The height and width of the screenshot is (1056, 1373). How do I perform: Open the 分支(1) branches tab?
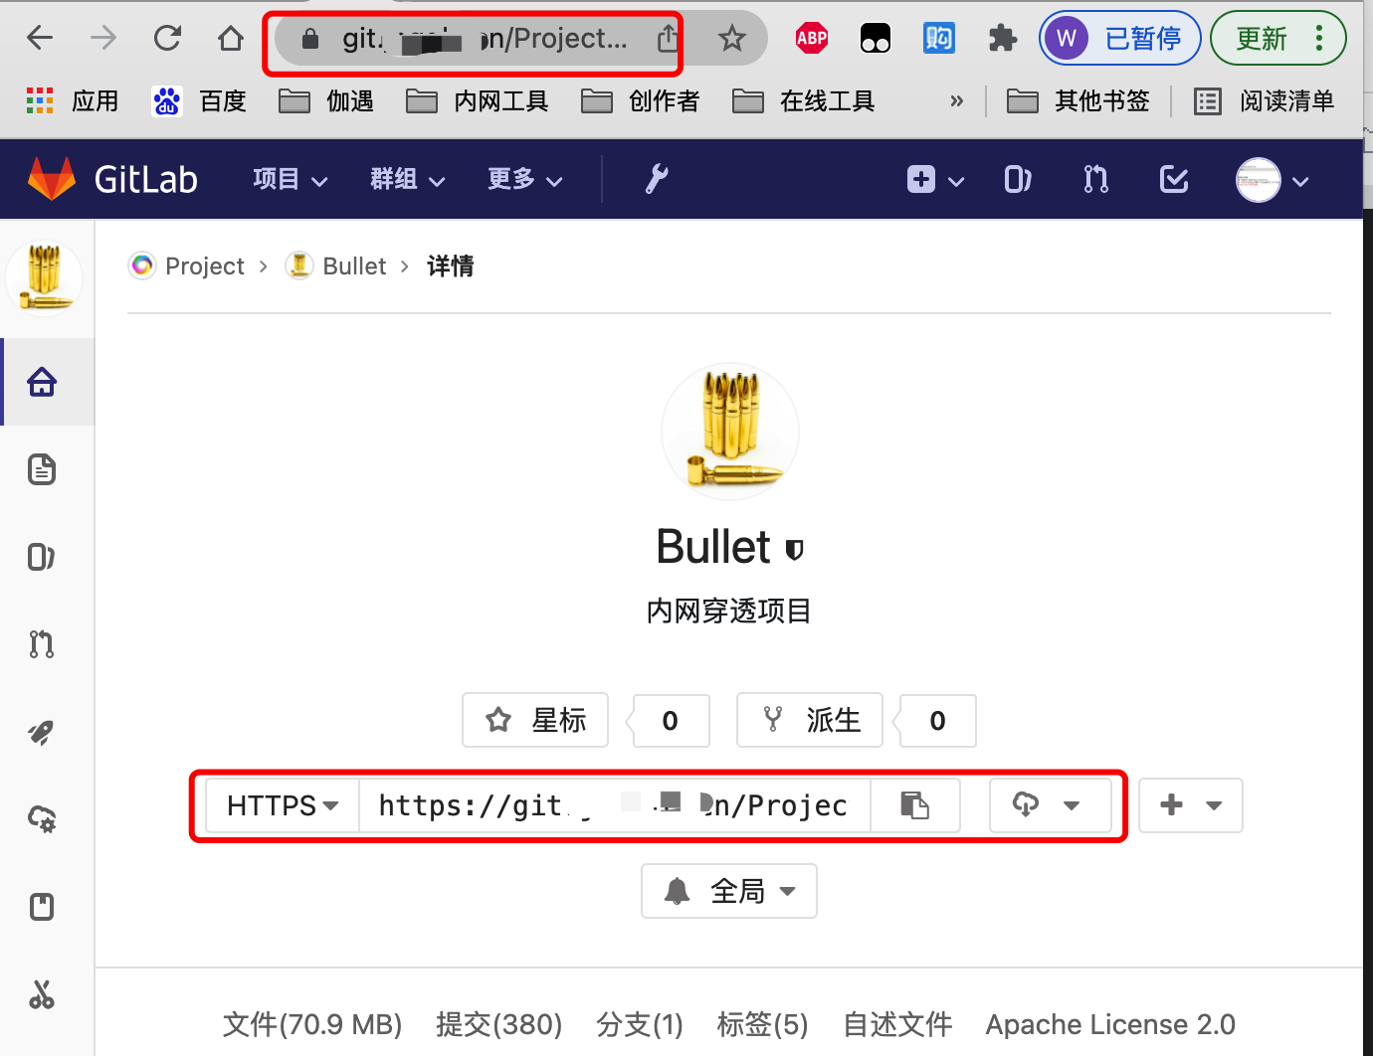pos(640,1024)
